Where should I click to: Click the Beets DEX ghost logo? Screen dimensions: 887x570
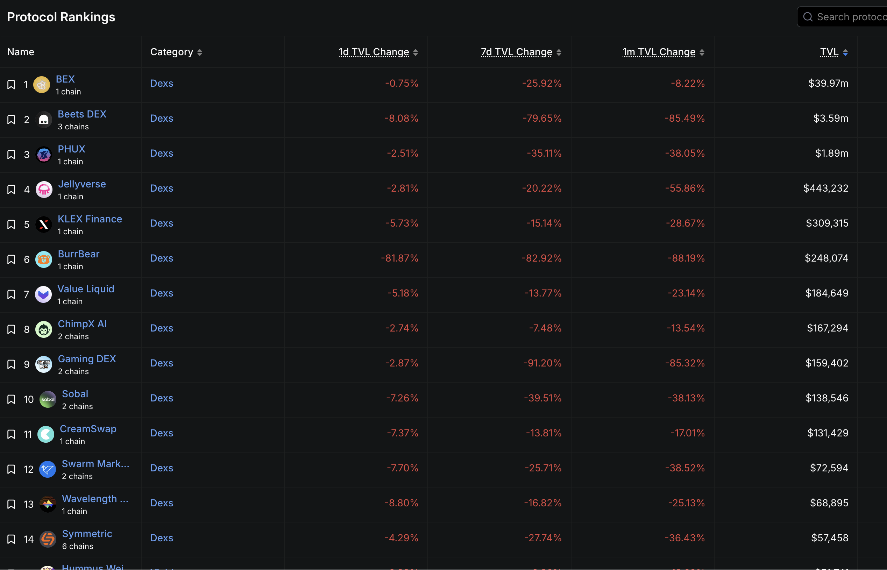click(x=44, y=120)
